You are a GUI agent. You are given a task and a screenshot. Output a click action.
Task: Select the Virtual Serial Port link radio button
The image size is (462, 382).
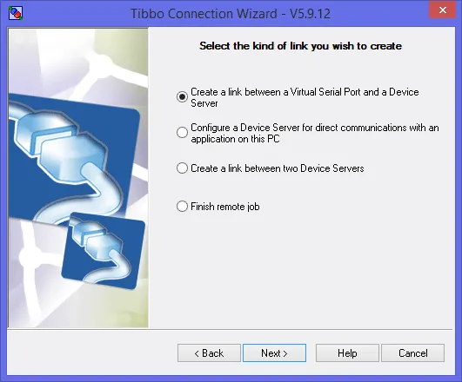182,96
